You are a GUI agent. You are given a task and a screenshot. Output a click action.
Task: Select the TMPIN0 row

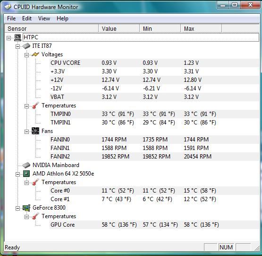[154, 114]
